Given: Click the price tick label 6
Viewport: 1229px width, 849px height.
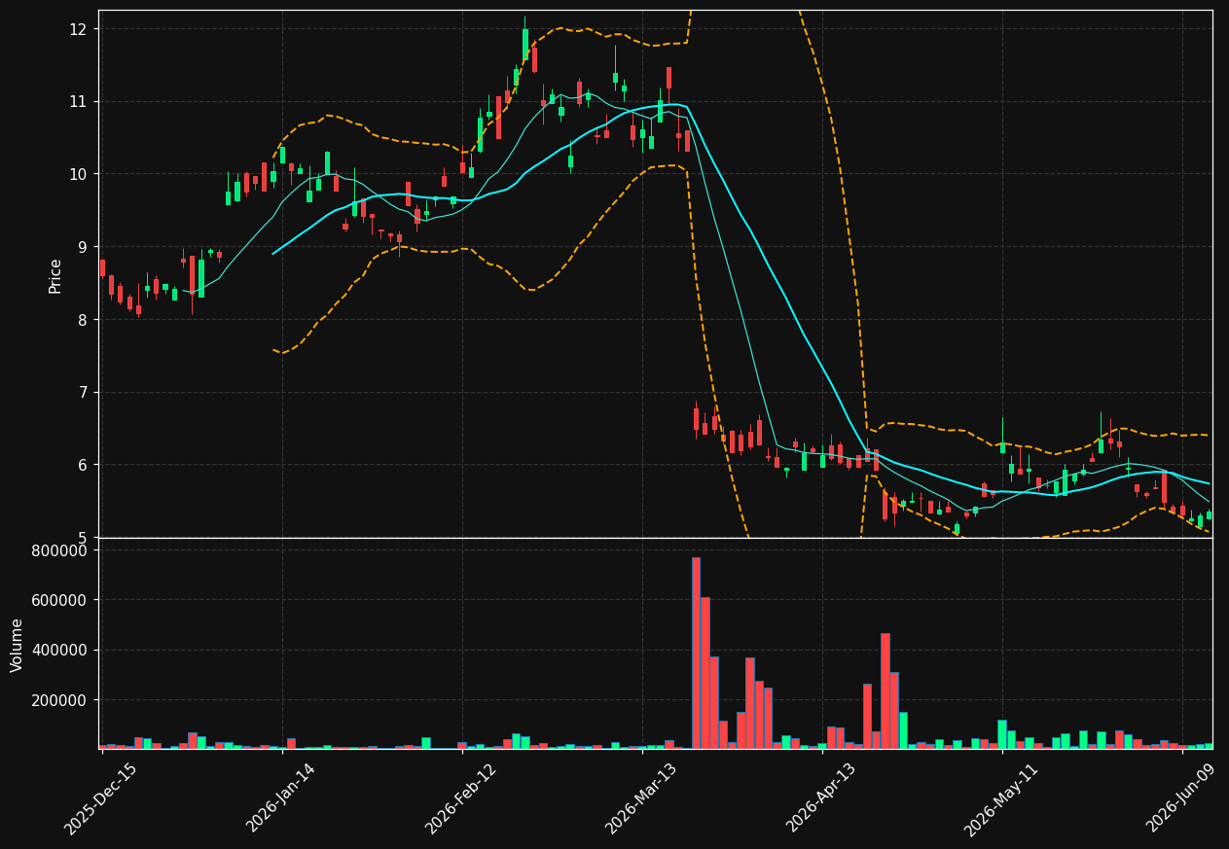Looking at the screenshot, I should tap(82, 465).
